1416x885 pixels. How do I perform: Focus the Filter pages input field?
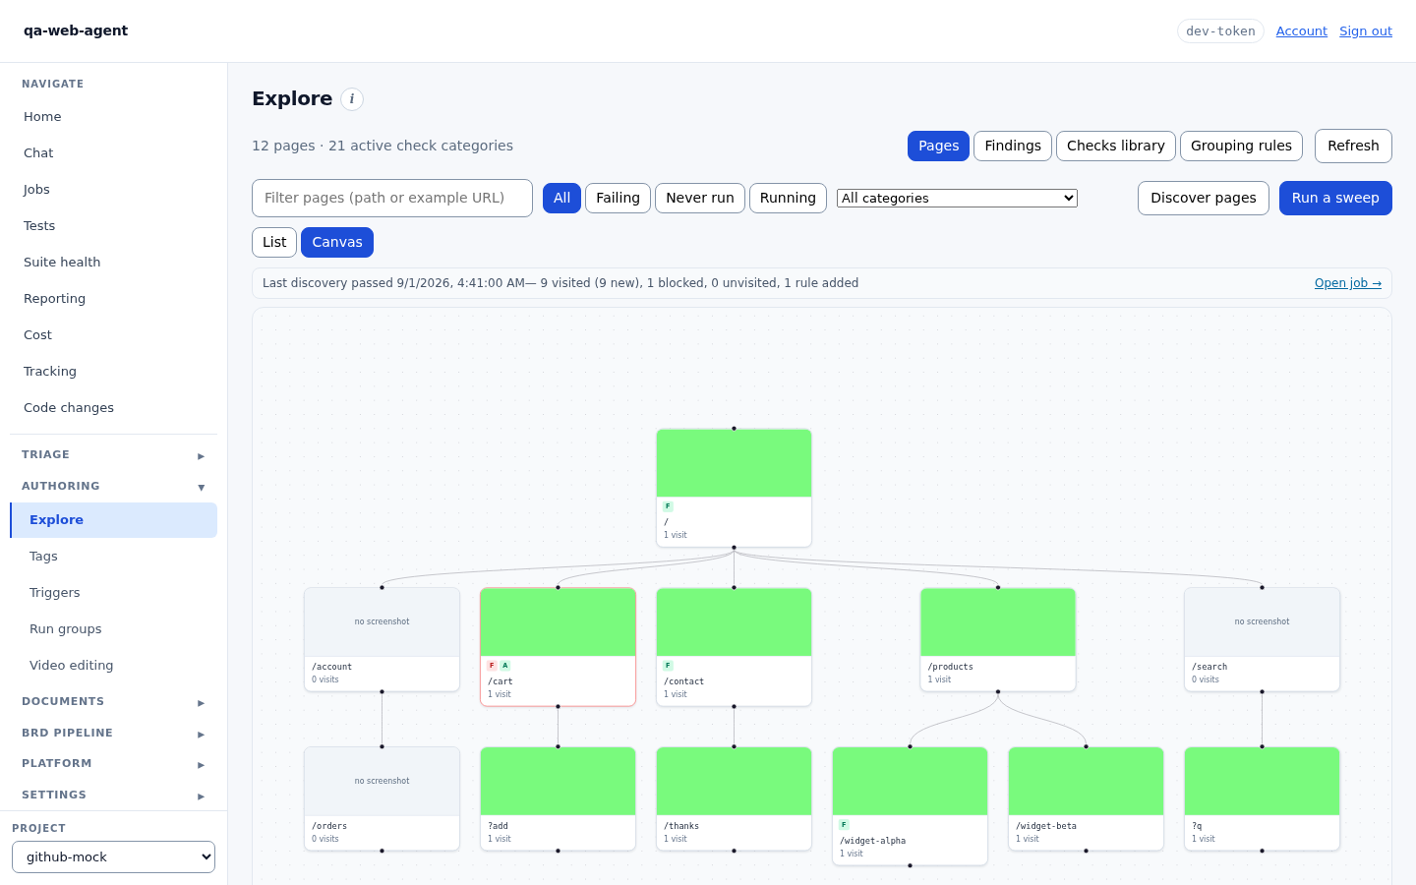[x=392, y=198]
